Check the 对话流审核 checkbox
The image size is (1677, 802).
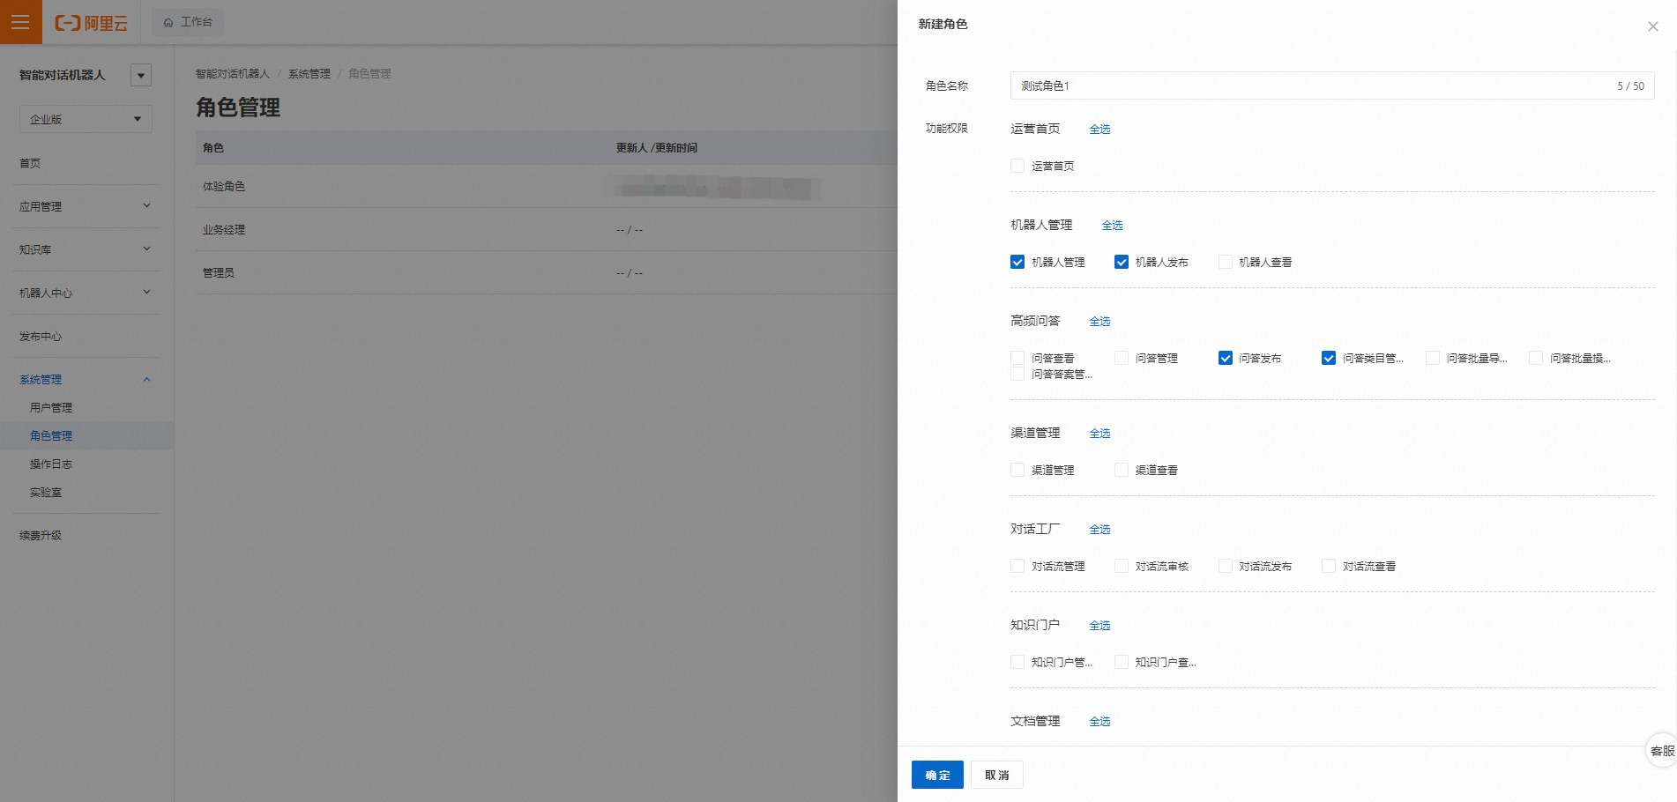click(1122, 566)
